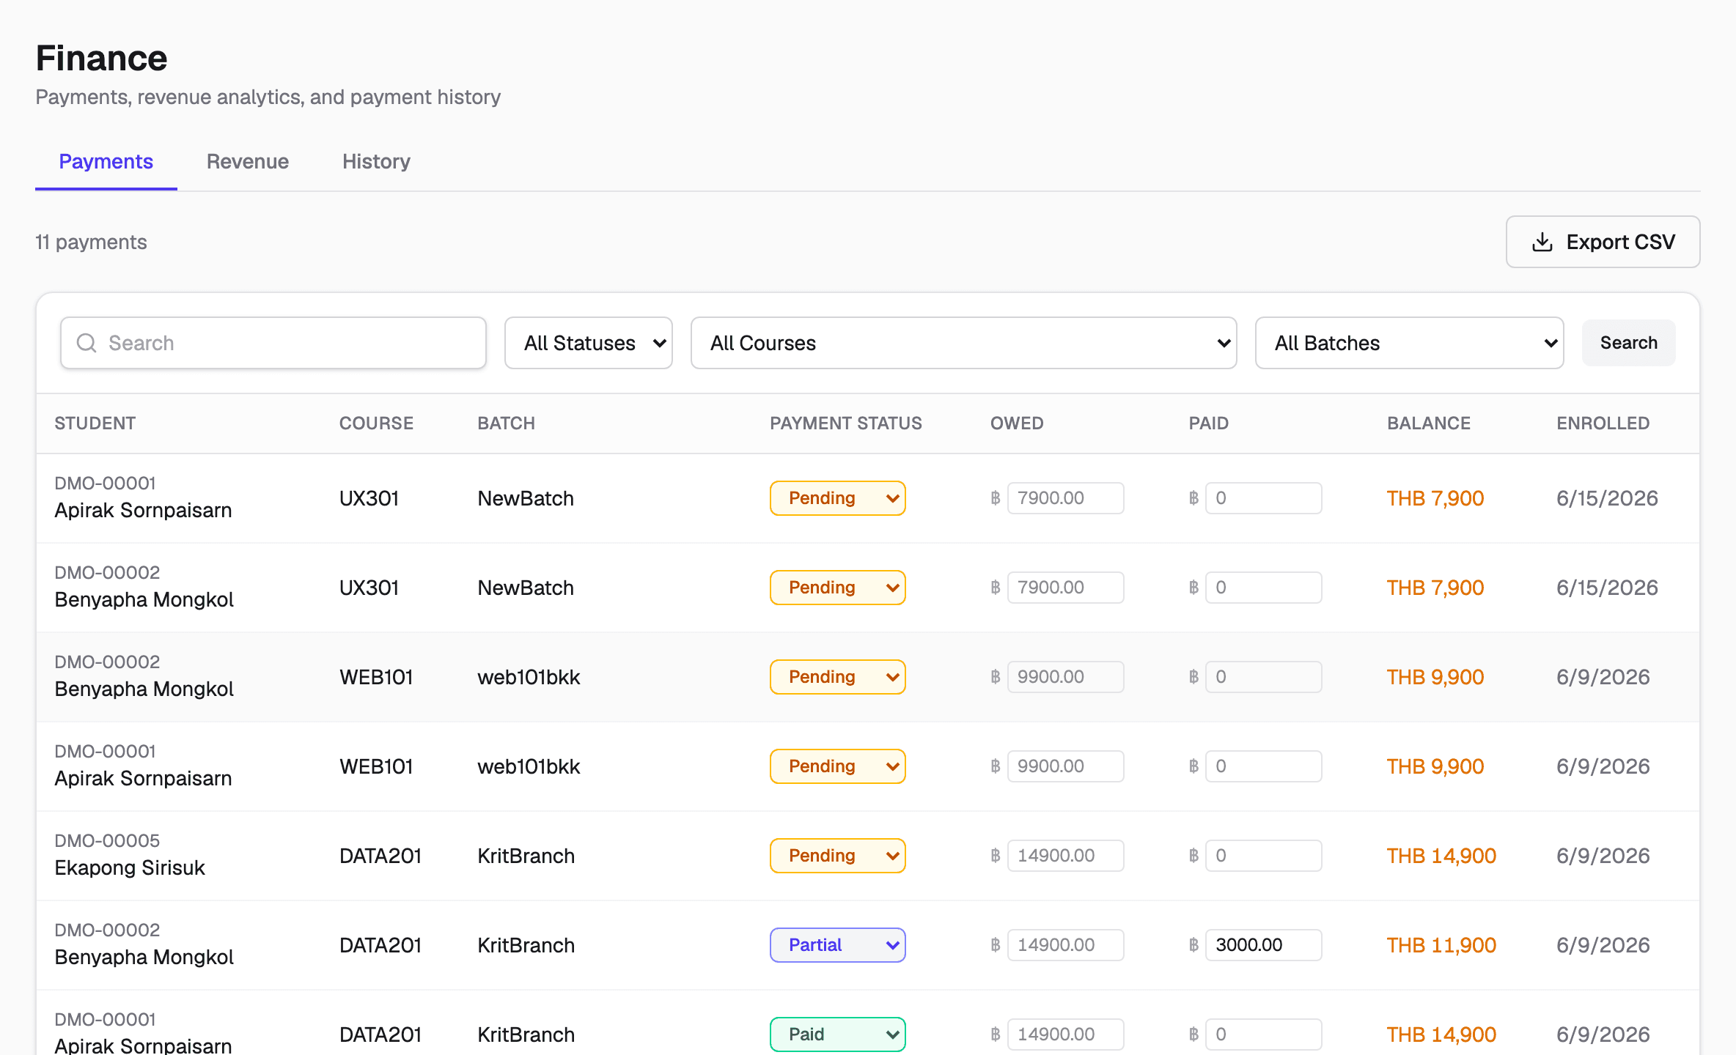The image size is (1736, 1055).
Task: Click Benyapha Mongkol in DATA201 row
Action: pos(144,958)
